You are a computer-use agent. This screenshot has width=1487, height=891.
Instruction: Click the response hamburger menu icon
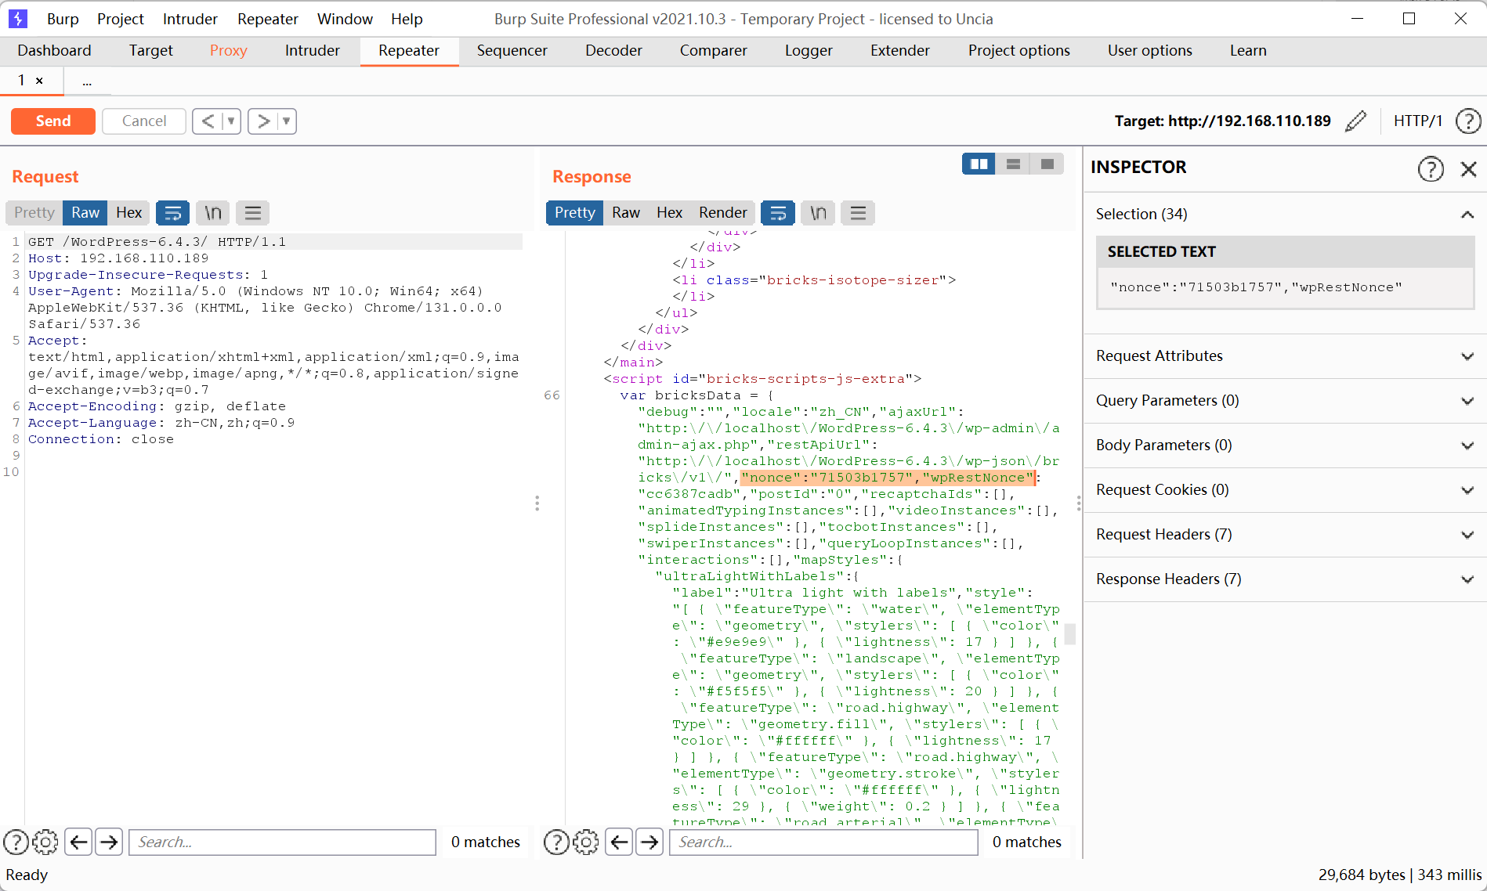(x=858, y=213)
